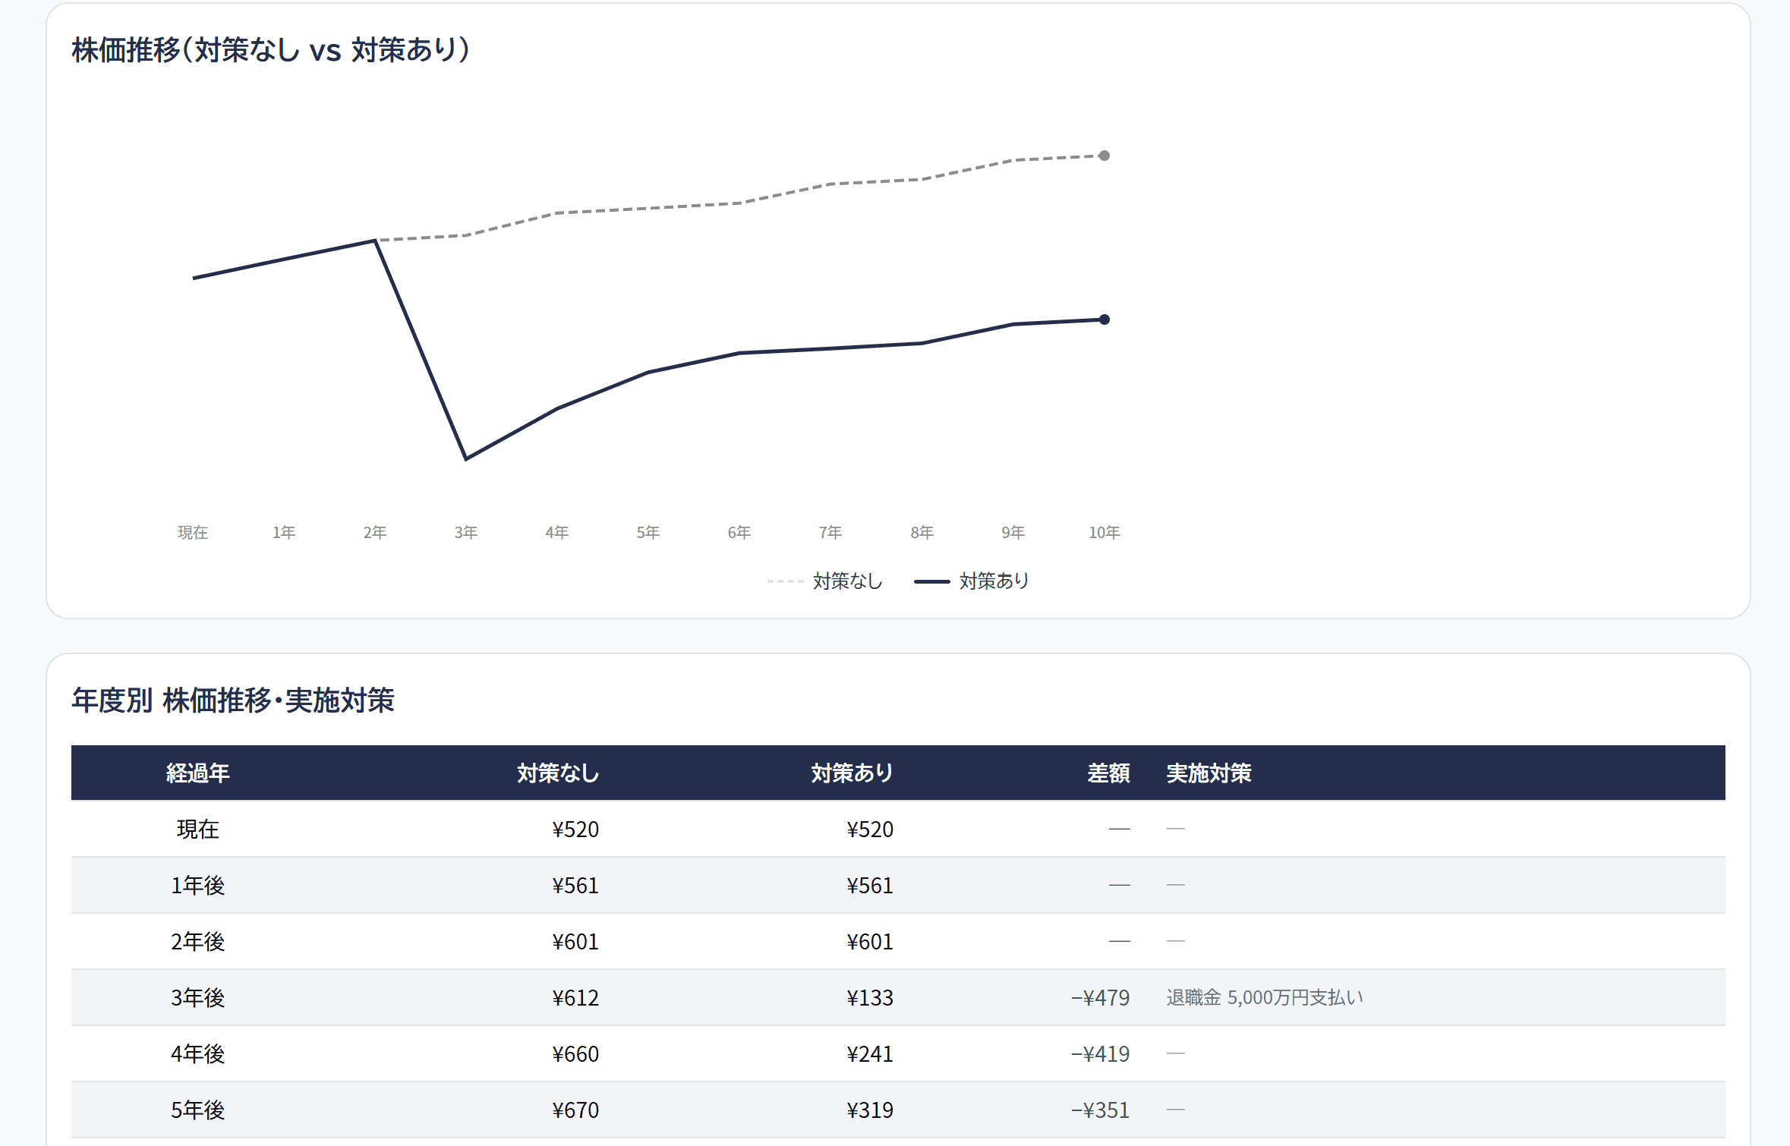
Task: Click the −¥351 difference value
Action: click(x=1100, y=1110)
